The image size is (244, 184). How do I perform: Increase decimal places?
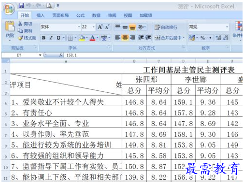(218, 38)
